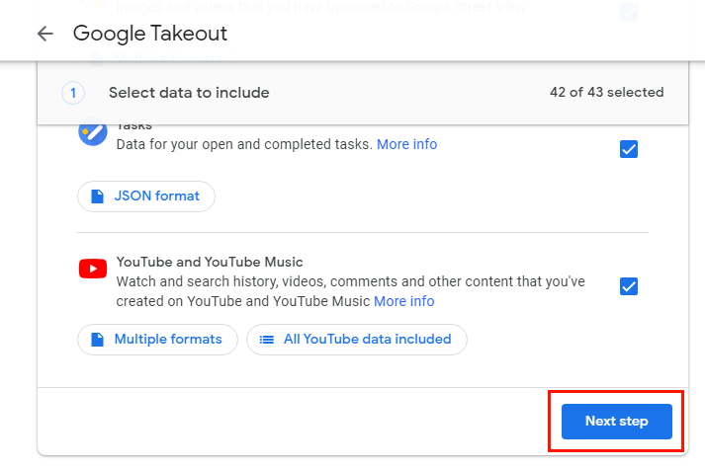Viewport: 705px width, 468px height.
Task: Click the red YouTube logo icon
Action: coord(93,269)
